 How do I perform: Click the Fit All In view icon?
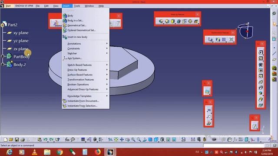tap(116, 140)
